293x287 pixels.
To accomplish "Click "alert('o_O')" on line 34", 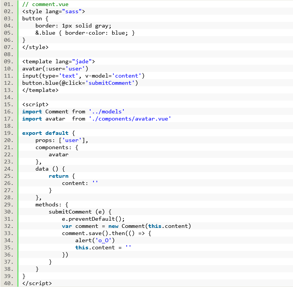I will 95,240.
